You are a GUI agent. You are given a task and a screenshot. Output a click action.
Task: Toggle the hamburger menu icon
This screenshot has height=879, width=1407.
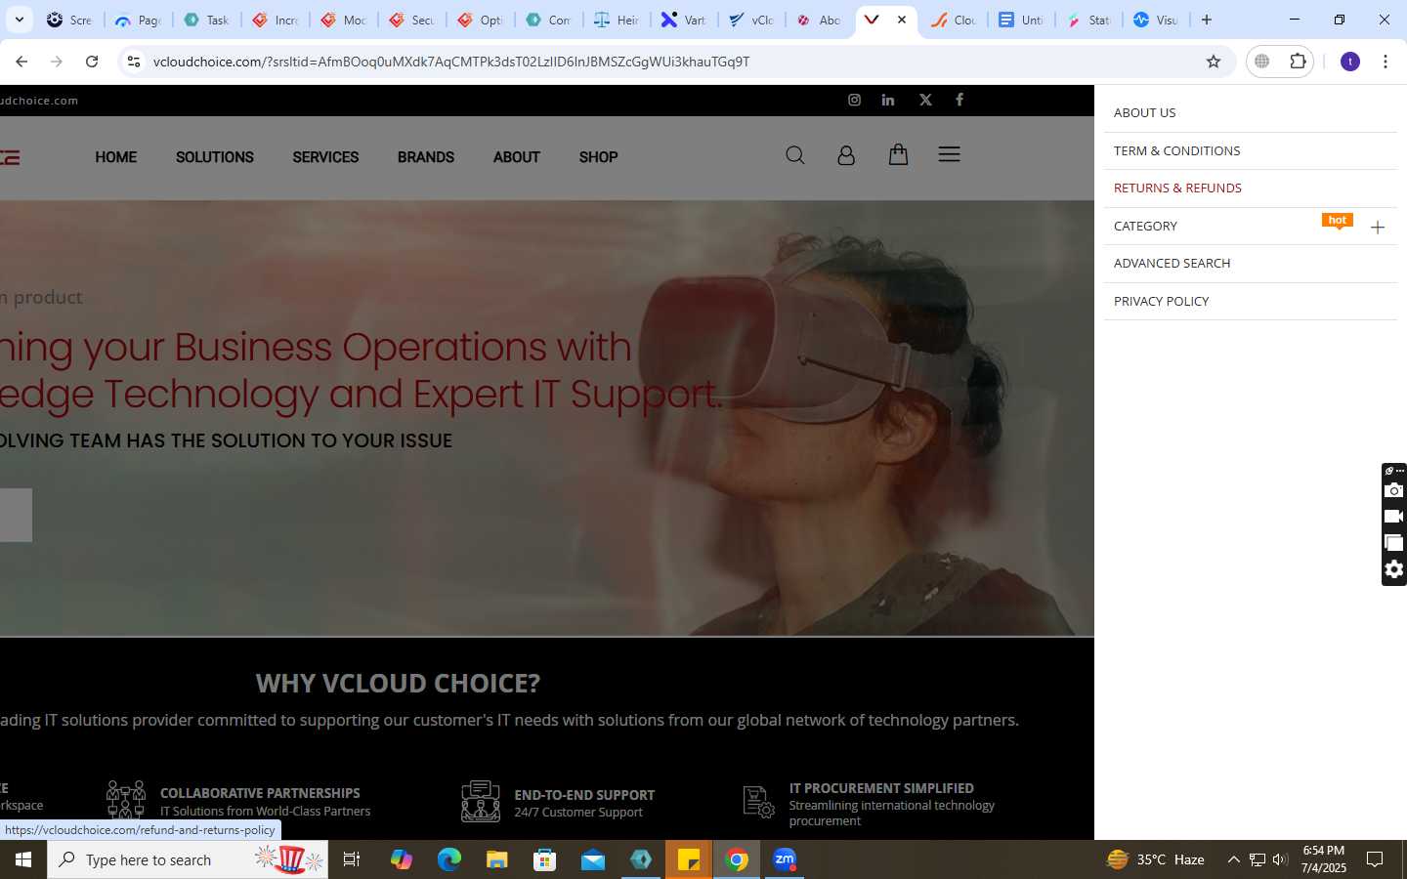[x=949, y=154]
